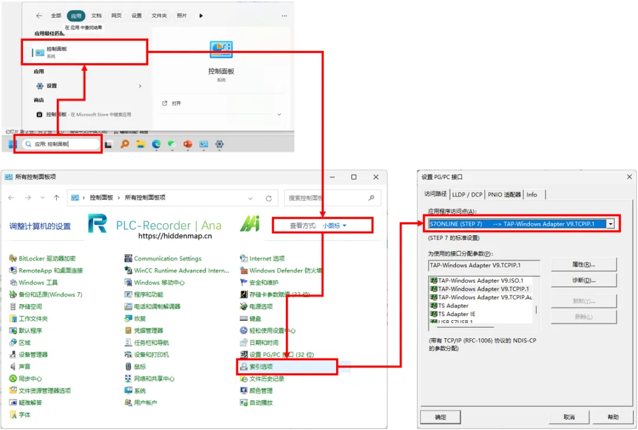
Task: Open Windows 工具 item
Action: [33, 282]
